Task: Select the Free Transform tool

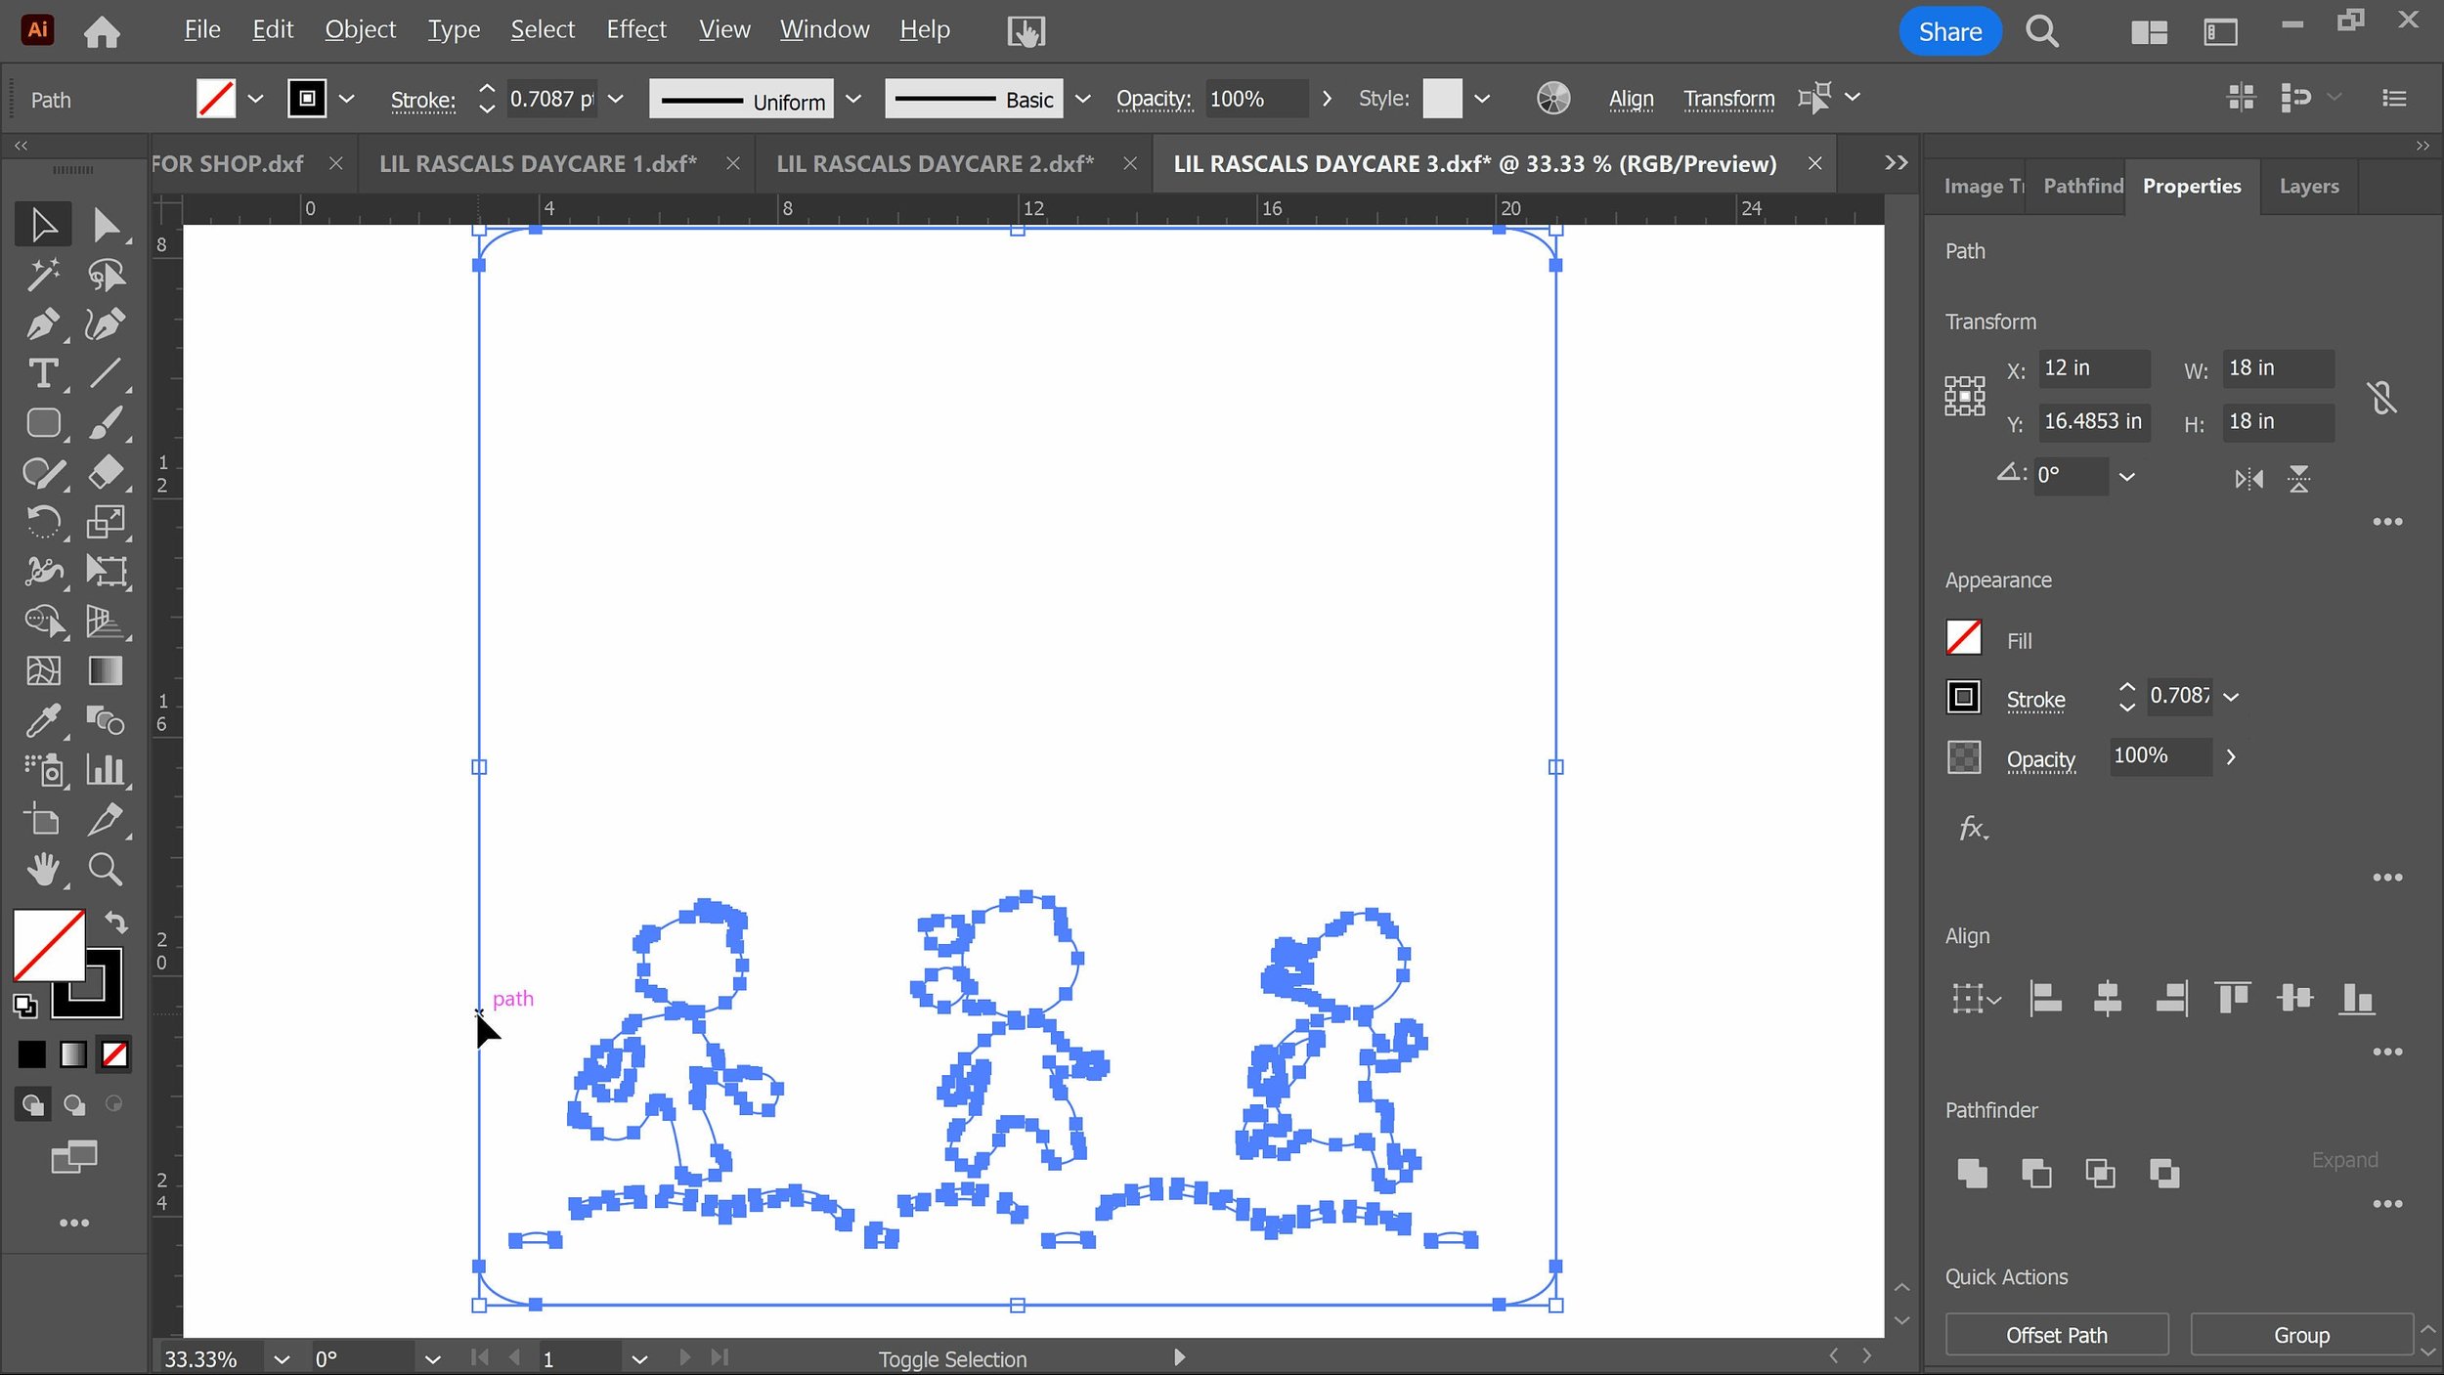Action: [x=106, y=571]
